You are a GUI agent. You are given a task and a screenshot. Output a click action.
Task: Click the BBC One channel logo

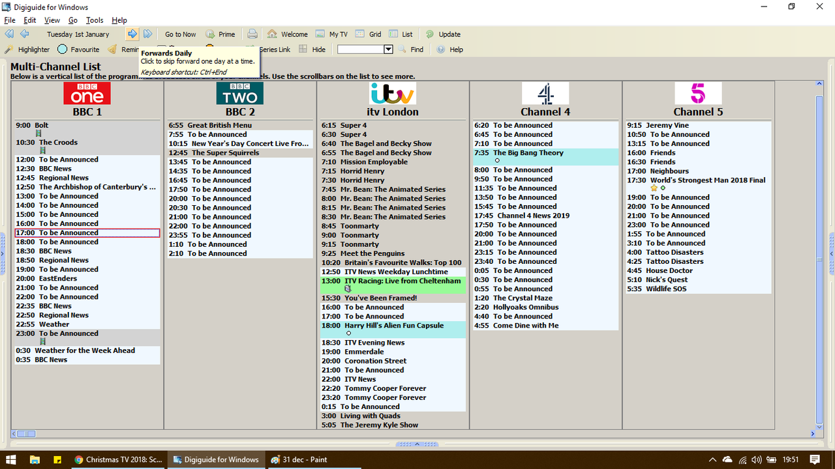[87, 93]
